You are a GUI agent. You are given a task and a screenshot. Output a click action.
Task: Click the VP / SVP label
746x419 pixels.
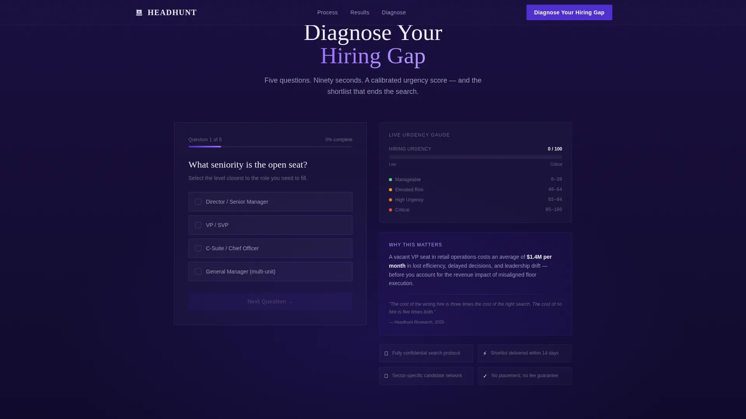coord(217,225)
